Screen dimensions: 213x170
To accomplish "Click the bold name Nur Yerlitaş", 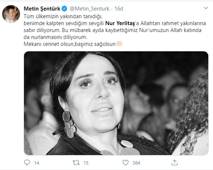I will (x=120, y=23).
